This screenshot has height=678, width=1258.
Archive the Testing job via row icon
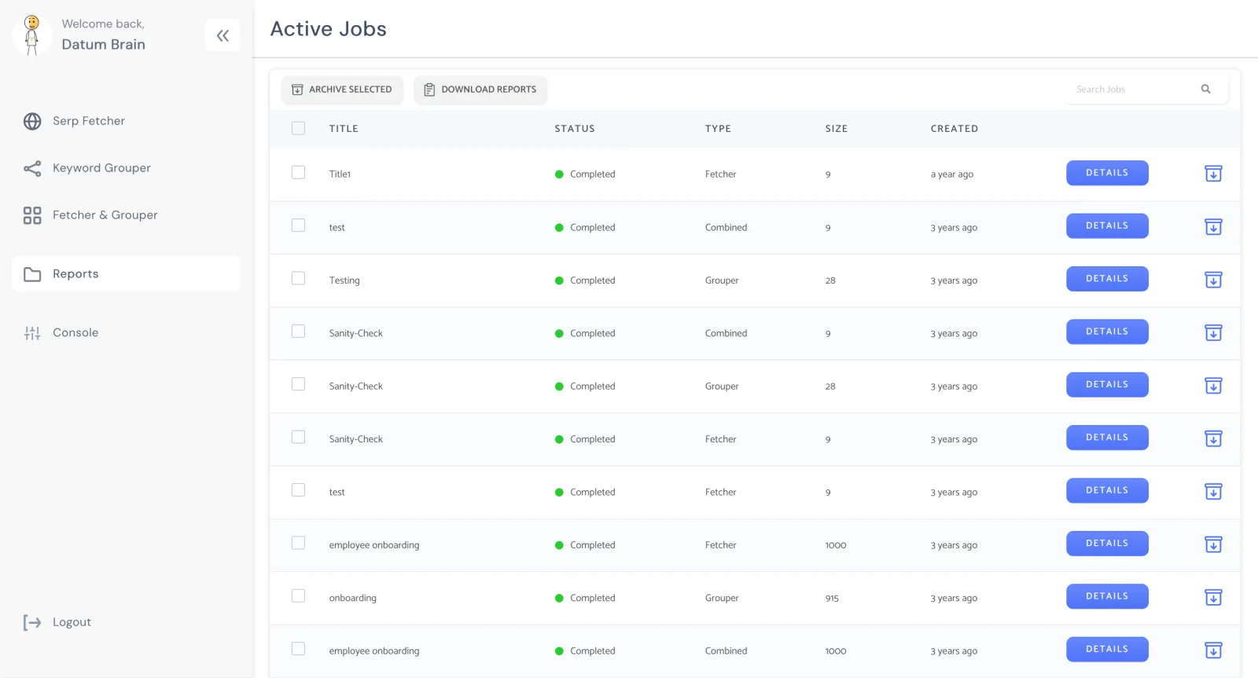pyautogui.click(x=1213, y=280)
